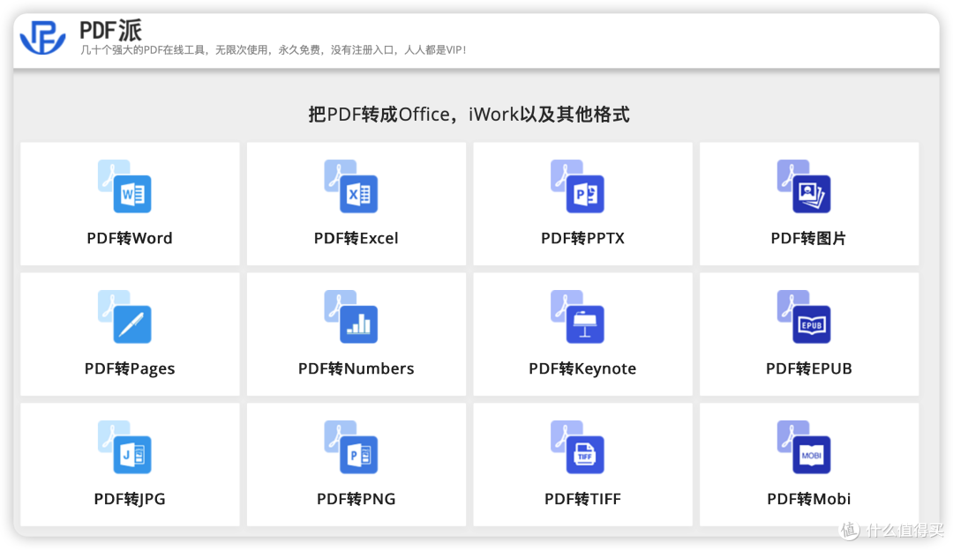Click the PDF派 site title

110,30
